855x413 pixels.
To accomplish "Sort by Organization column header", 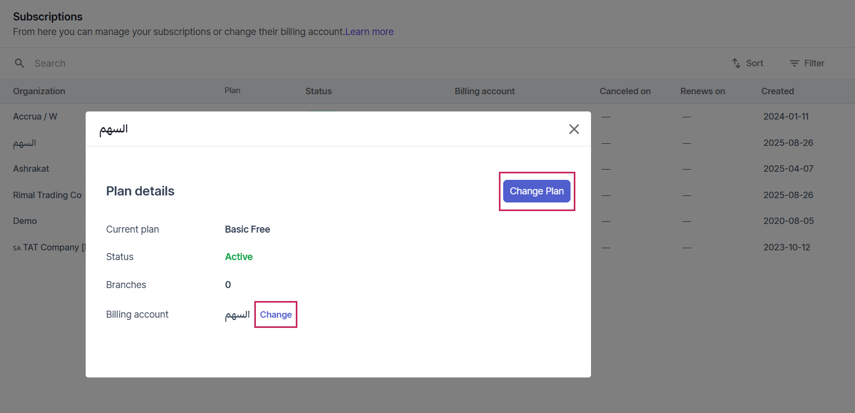I will (x=39, y=91).
